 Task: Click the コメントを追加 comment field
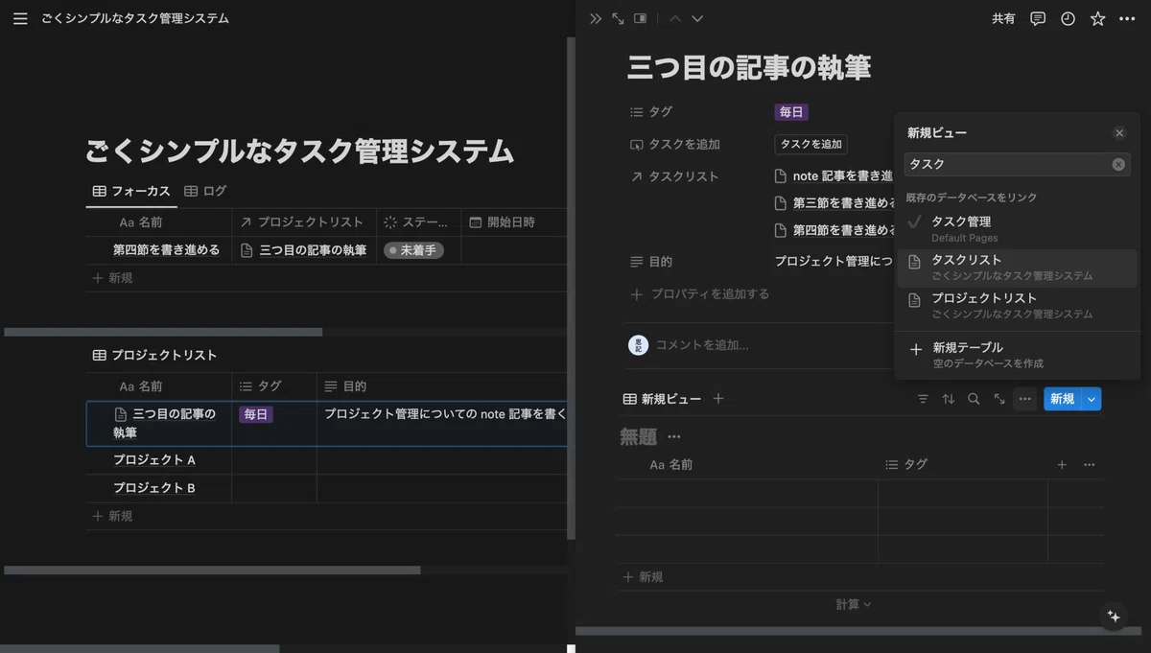pyautogui.click(x=702, y=345)
